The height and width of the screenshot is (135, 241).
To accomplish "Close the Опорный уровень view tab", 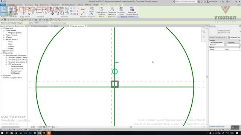I will click(x=85, y=26).
